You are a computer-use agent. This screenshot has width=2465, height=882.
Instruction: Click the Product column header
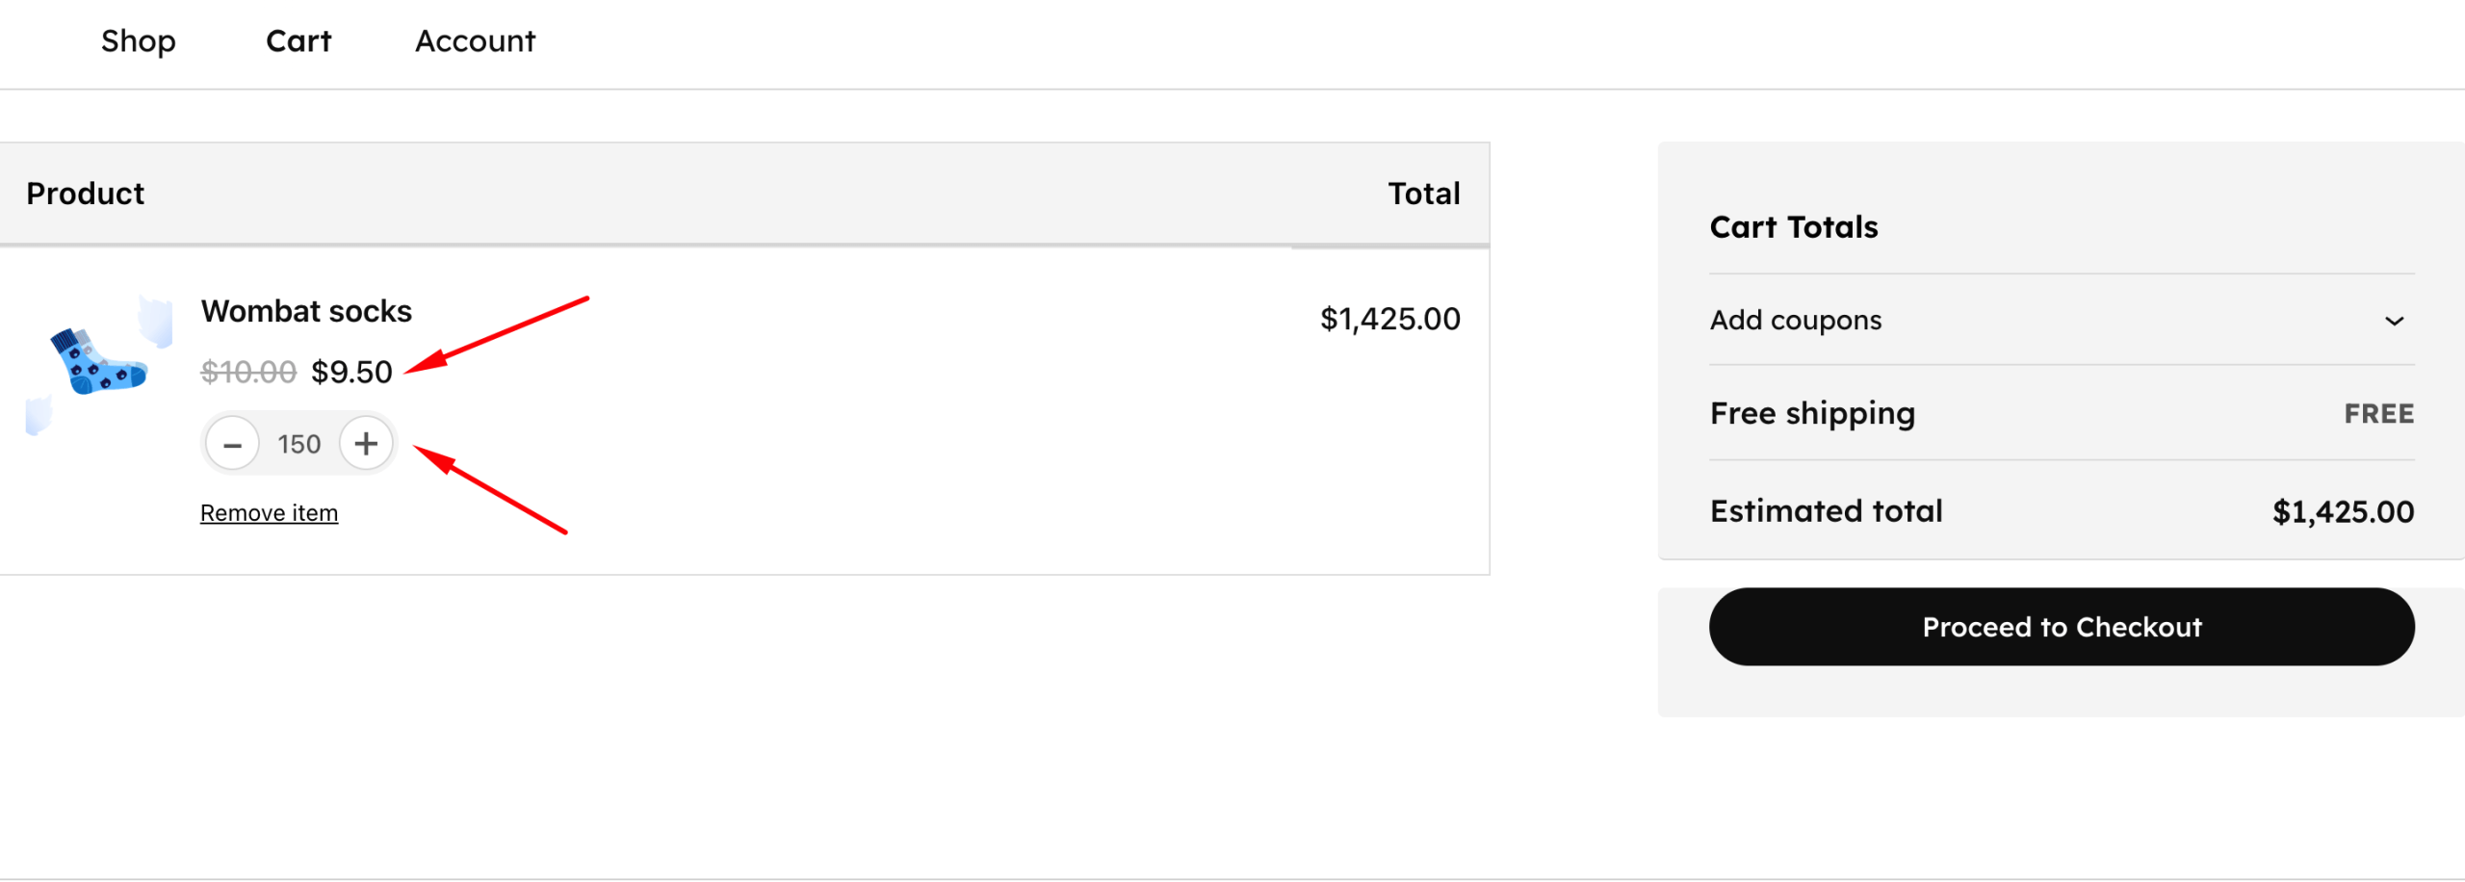86,195
